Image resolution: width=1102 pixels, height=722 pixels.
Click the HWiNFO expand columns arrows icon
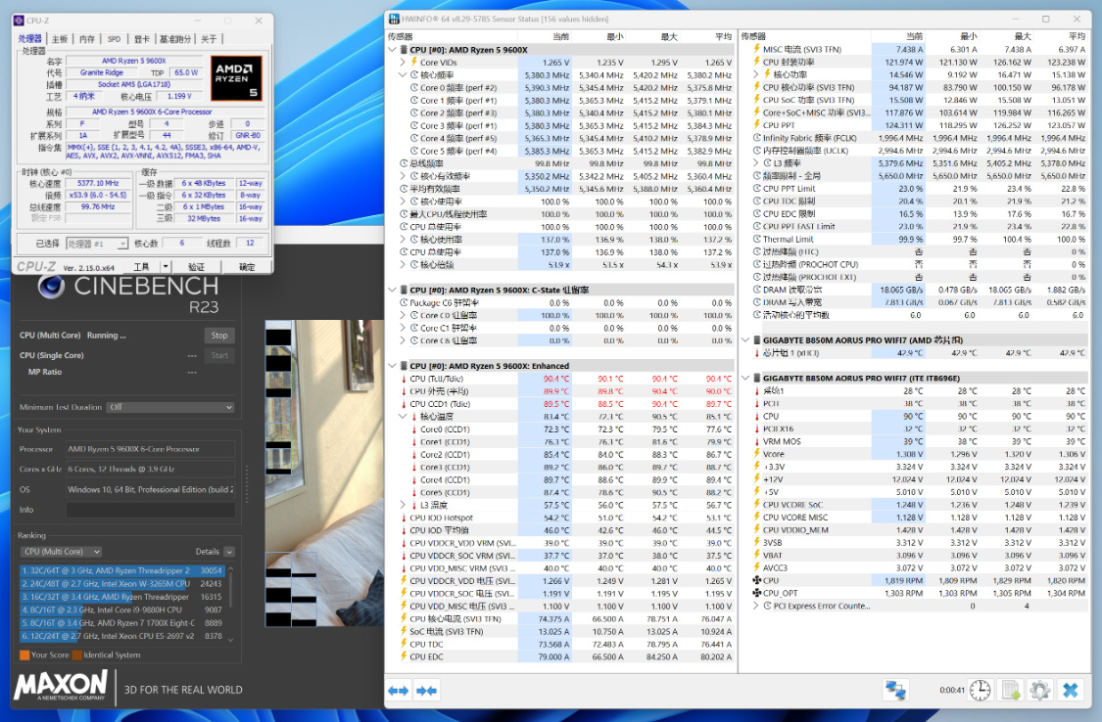399,691
